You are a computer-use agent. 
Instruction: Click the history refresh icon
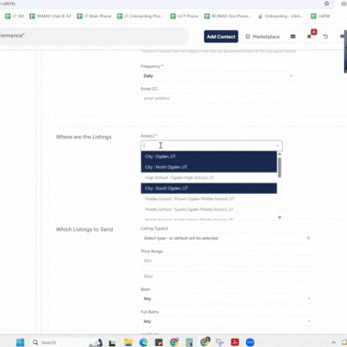pyautogui.click(x=326, y=37)
